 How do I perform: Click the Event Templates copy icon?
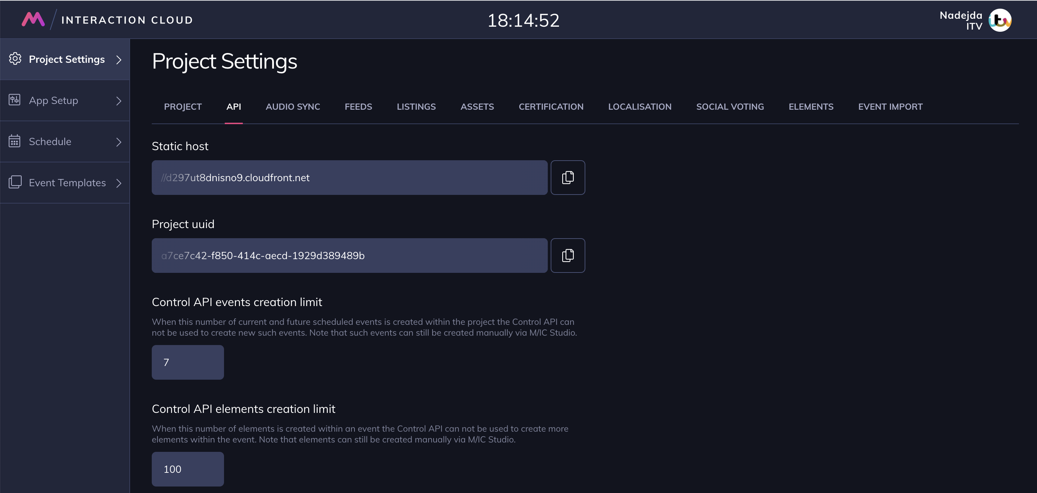click(15, 182)
